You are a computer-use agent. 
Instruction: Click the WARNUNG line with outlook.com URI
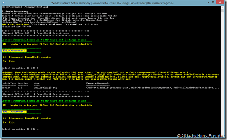tap(97, 72)
